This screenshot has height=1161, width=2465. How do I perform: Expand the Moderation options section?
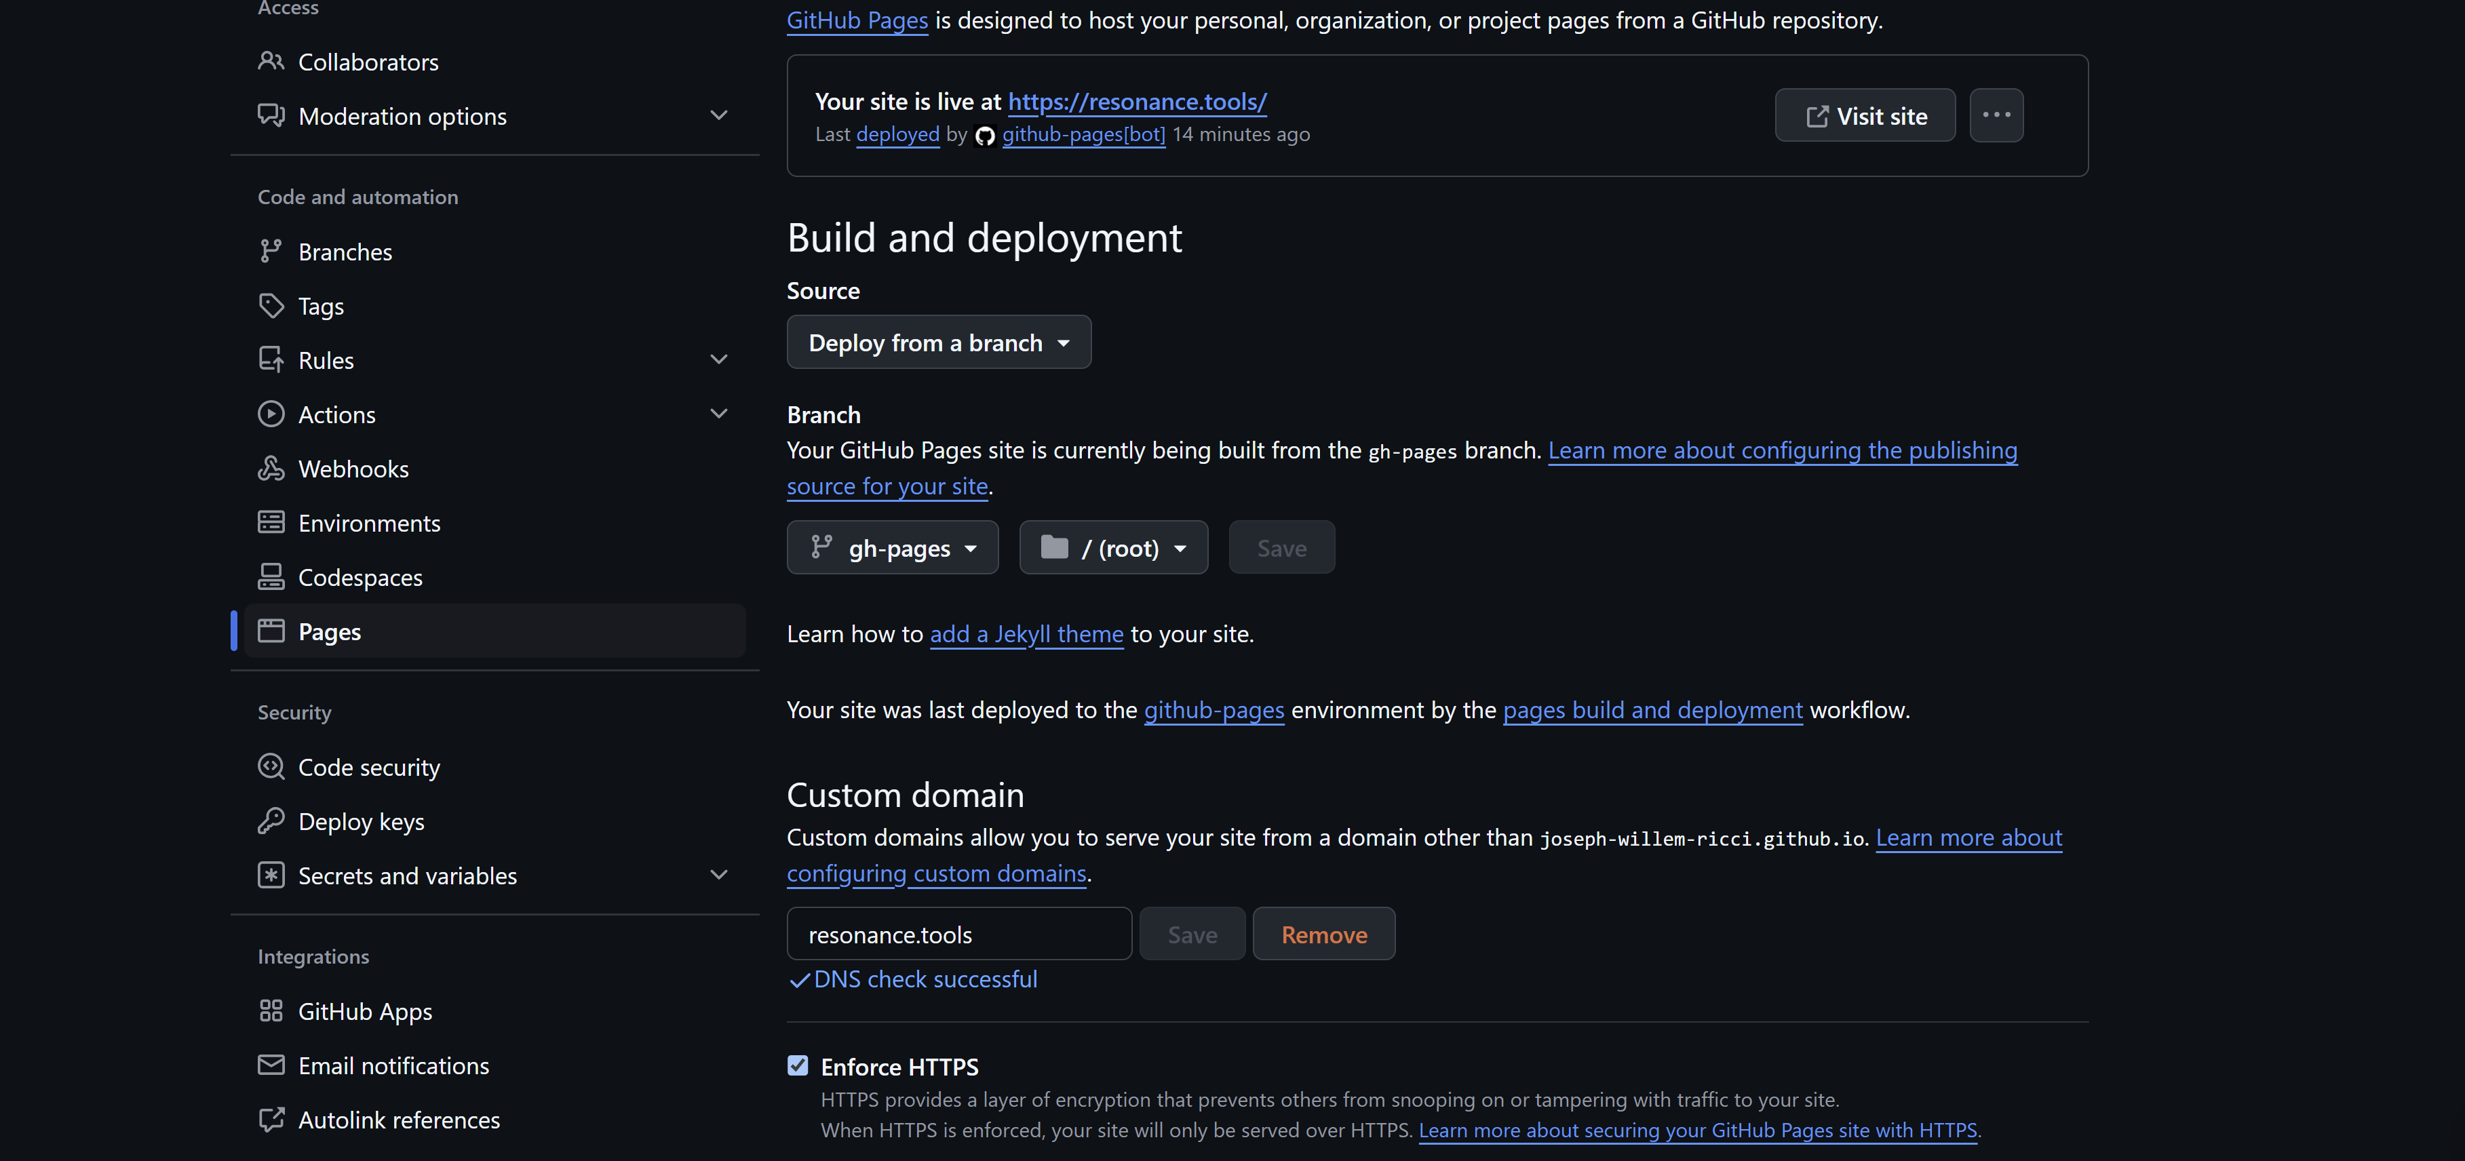[x=718, y=116]
